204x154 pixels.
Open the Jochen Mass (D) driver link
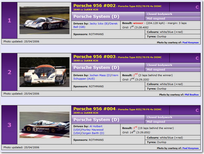coord(100,75)
